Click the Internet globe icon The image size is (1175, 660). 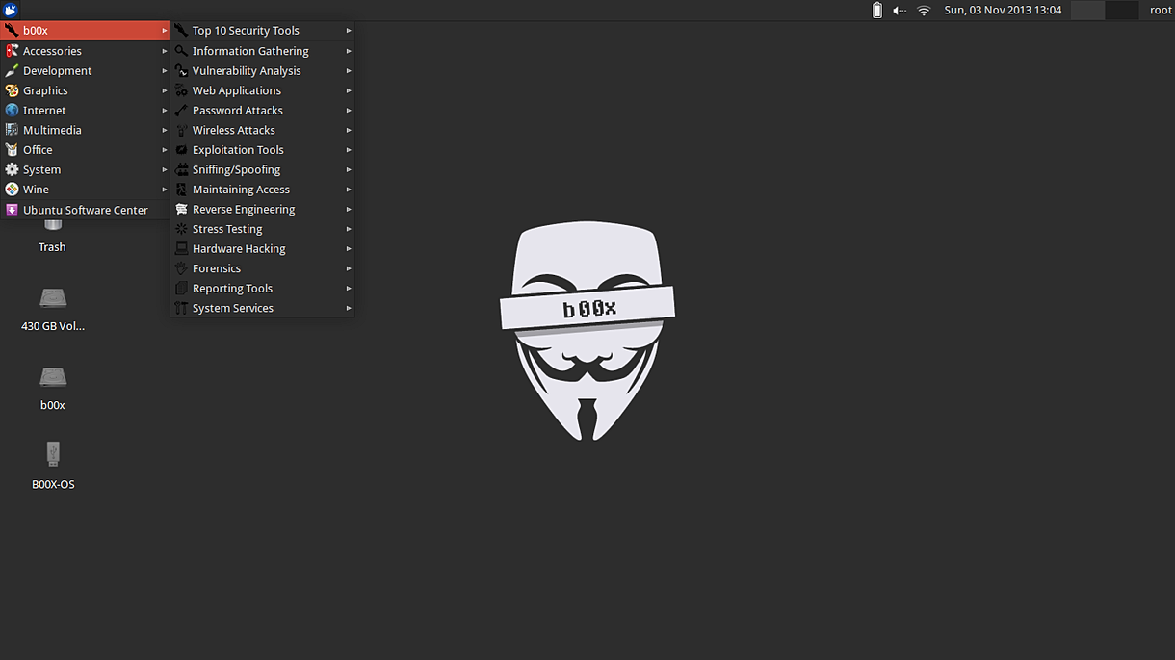click(x=12, y=110)
